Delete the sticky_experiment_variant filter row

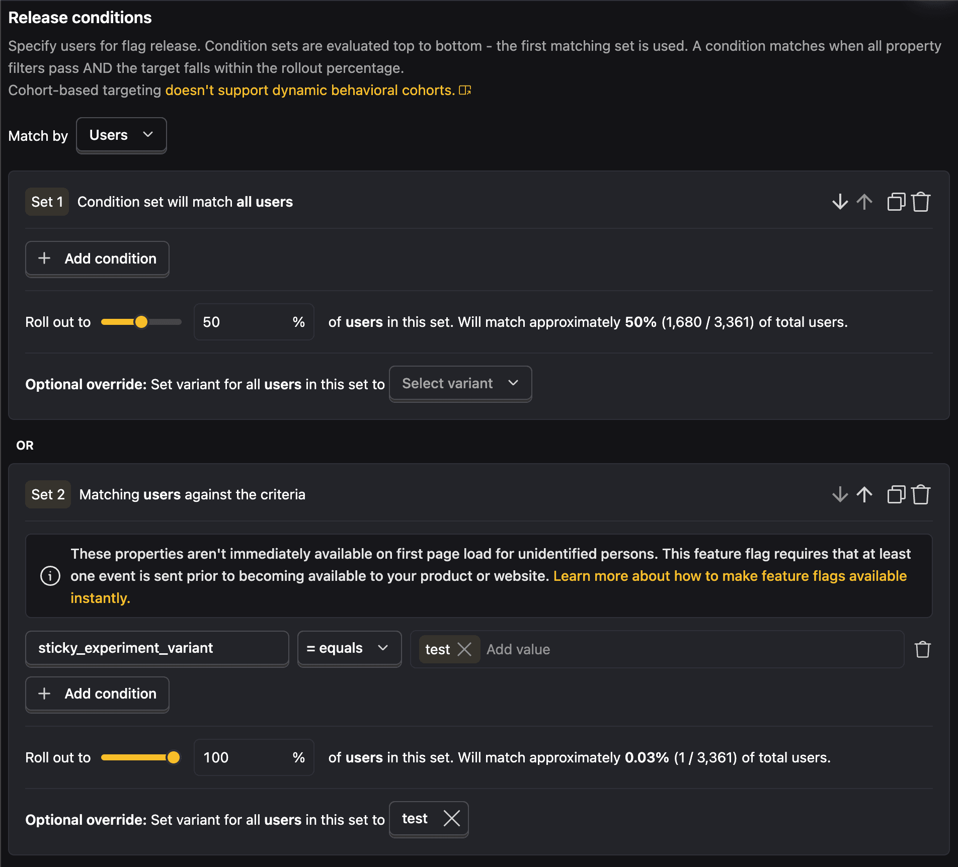922,649
